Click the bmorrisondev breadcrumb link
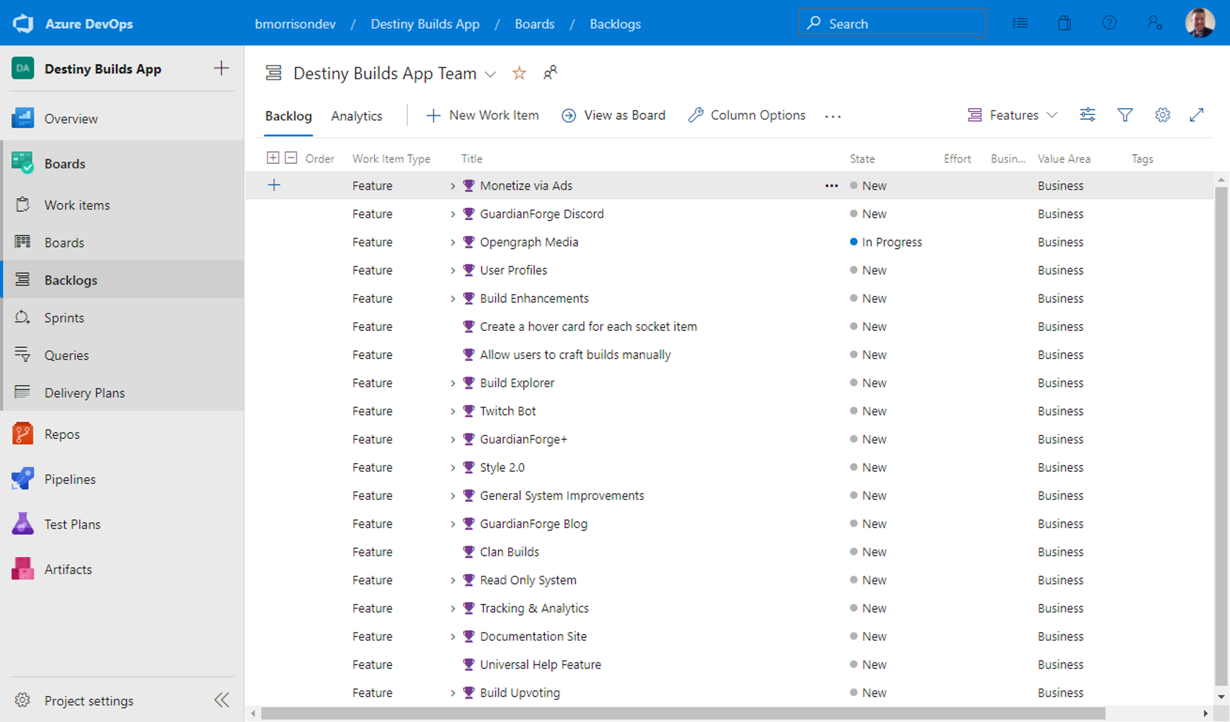This screenshot has height=722, width=1230. pos(295,24)
